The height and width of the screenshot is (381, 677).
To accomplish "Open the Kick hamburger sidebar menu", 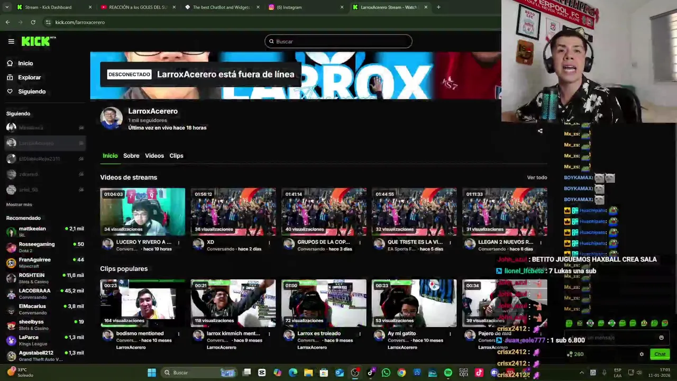I will click(x=11, y=41).
